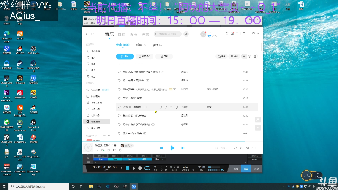Click the Windows taskbar search box
The width and height of the screenshot is (338, 190).
coord(38,186)
